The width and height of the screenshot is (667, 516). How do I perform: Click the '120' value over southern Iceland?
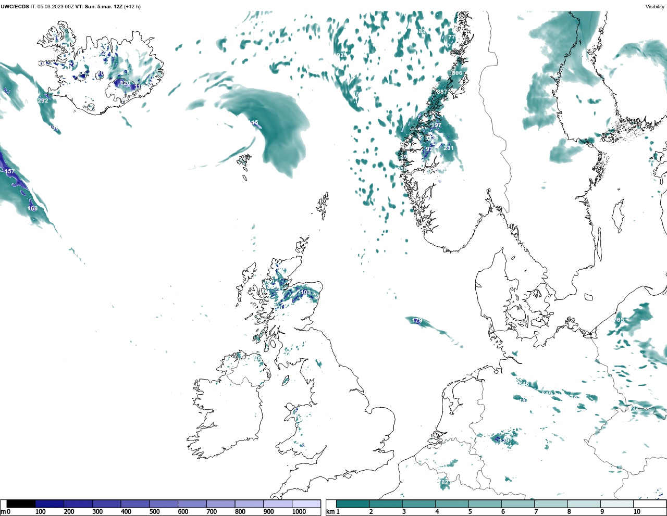coord(126,83)
